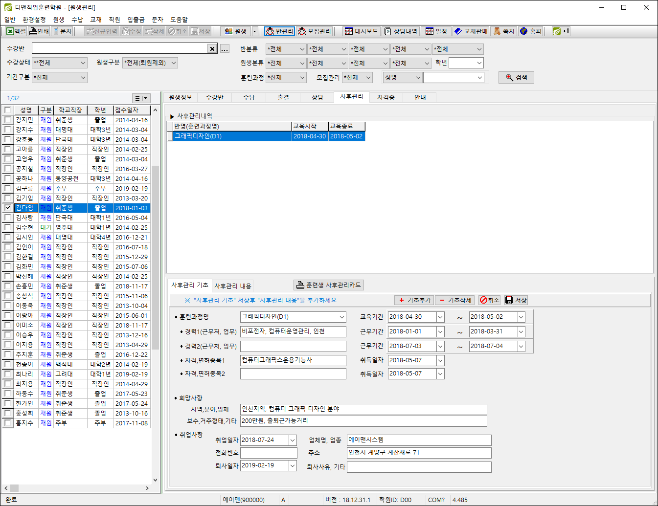Check the box for 강지민
This screenshot has width=658, height=506.
click(7, 120)
